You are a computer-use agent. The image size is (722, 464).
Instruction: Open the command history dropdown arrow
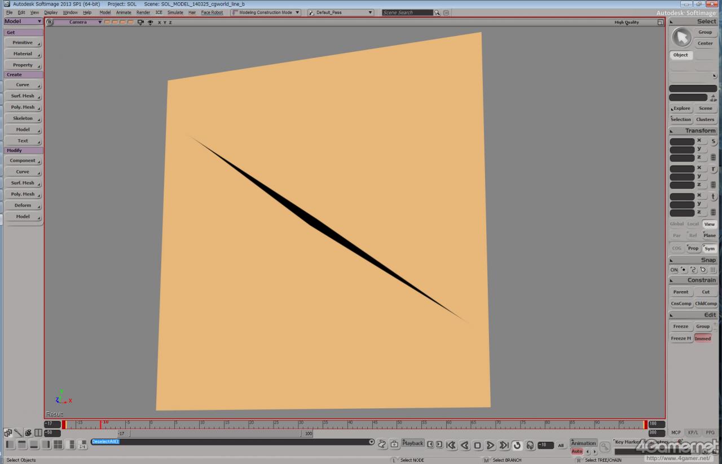[371, 442]
